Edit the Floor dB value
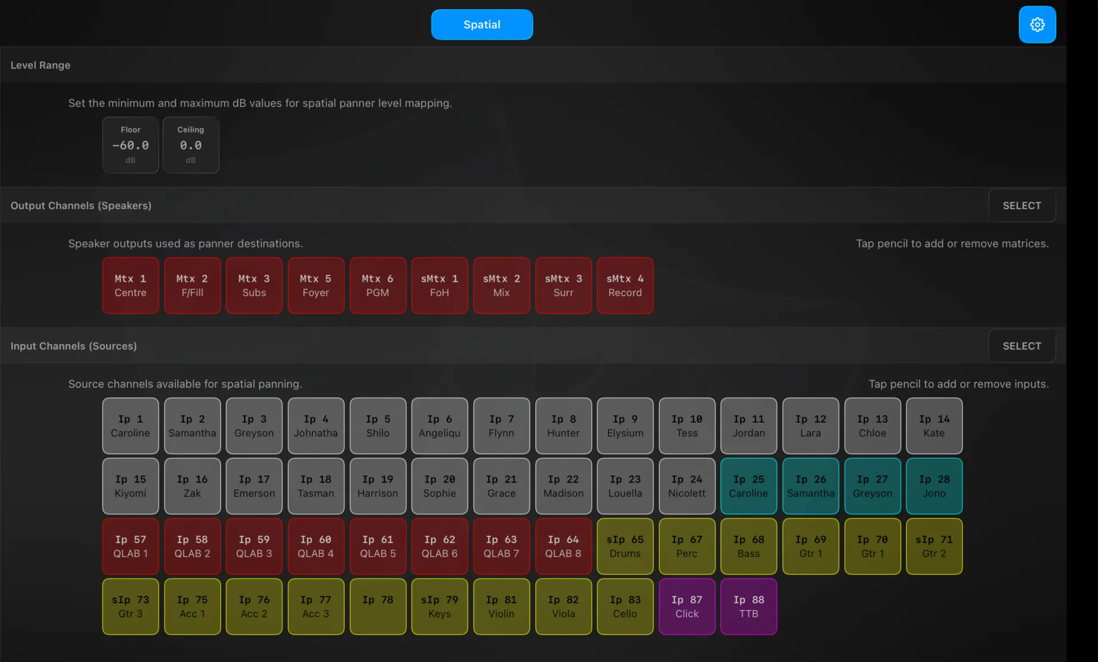This screenshot has height=662, width=1098. (x=131, y=145)
